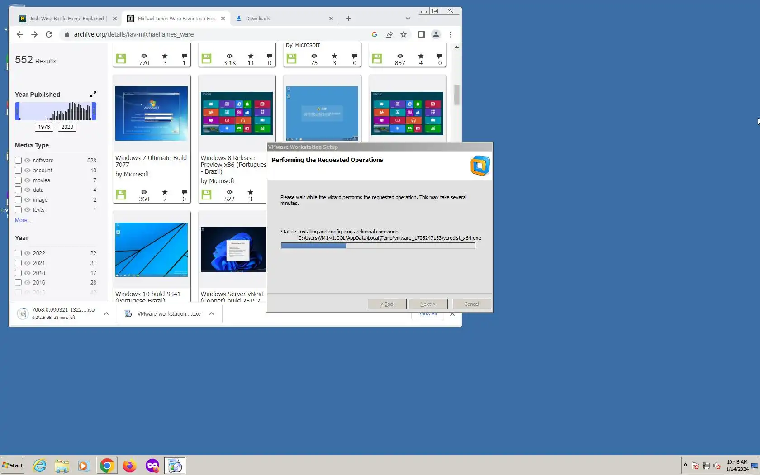Click reviews comment icon on Windows 7 card
760x475 pixels.
tap(184, 192)
